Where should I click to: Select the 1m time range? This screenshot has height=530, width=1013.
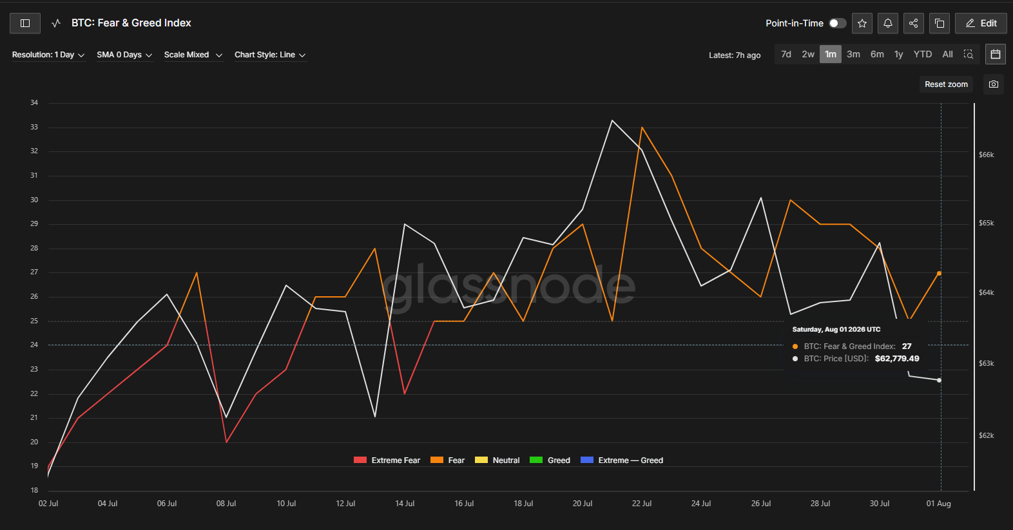click(831, 54)
